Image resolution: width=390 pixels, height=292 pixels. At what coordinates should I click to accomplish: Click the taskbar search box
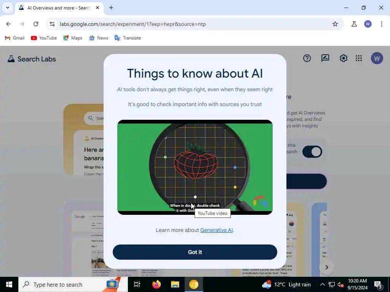pyautogui.click(x=73, y=284)
